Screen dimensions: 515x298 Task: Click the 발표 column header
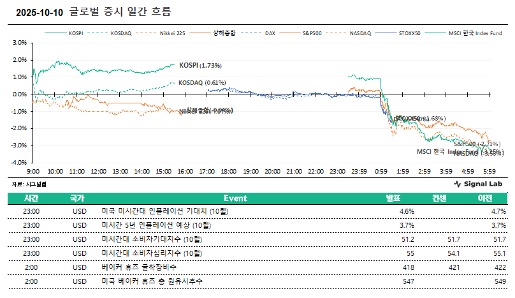[403, 198]
